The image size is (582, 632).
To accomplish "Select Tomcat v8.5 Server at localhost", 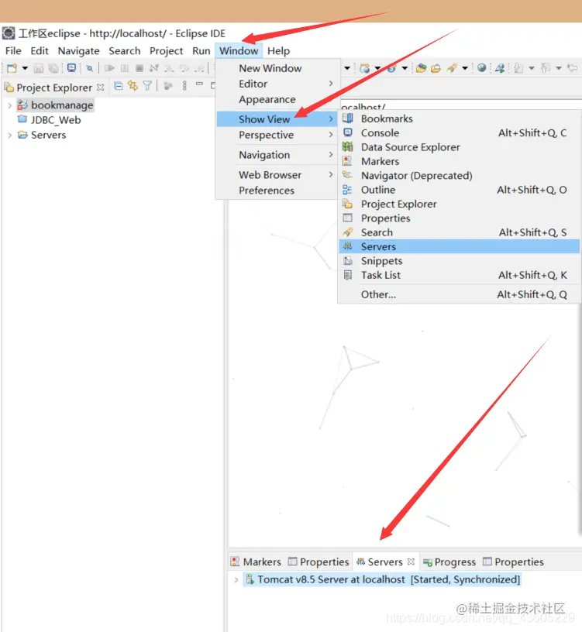I will [382, 580].
